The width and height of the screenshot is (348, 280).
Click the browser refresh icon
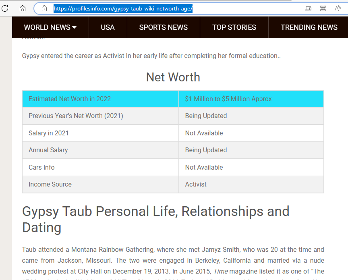pyautogui.click(x=5, y=8)
